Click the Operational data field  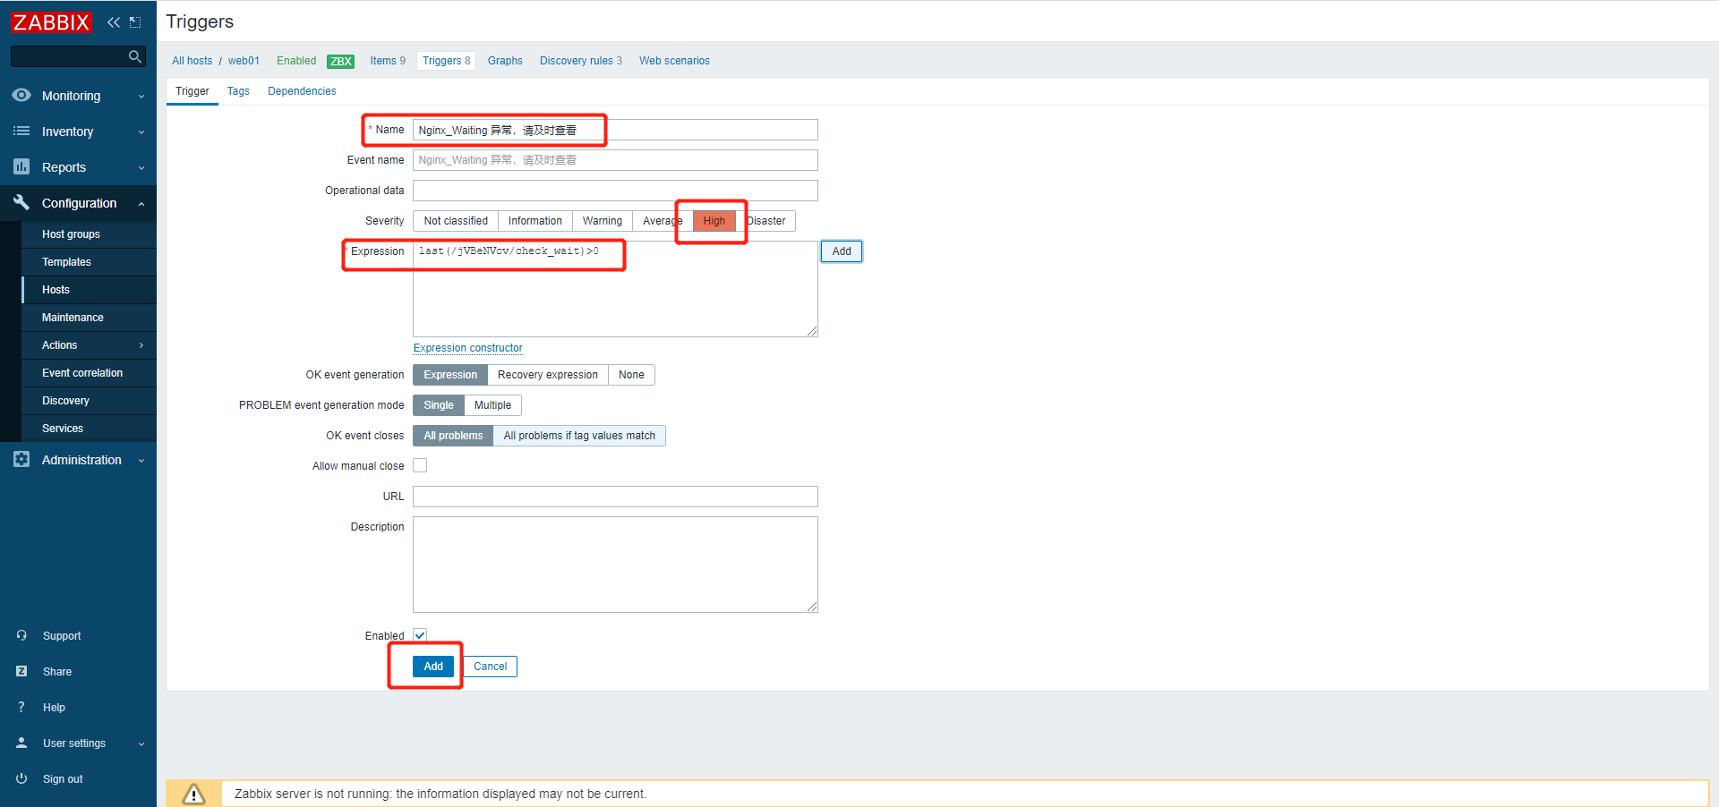tap(615, 191)
